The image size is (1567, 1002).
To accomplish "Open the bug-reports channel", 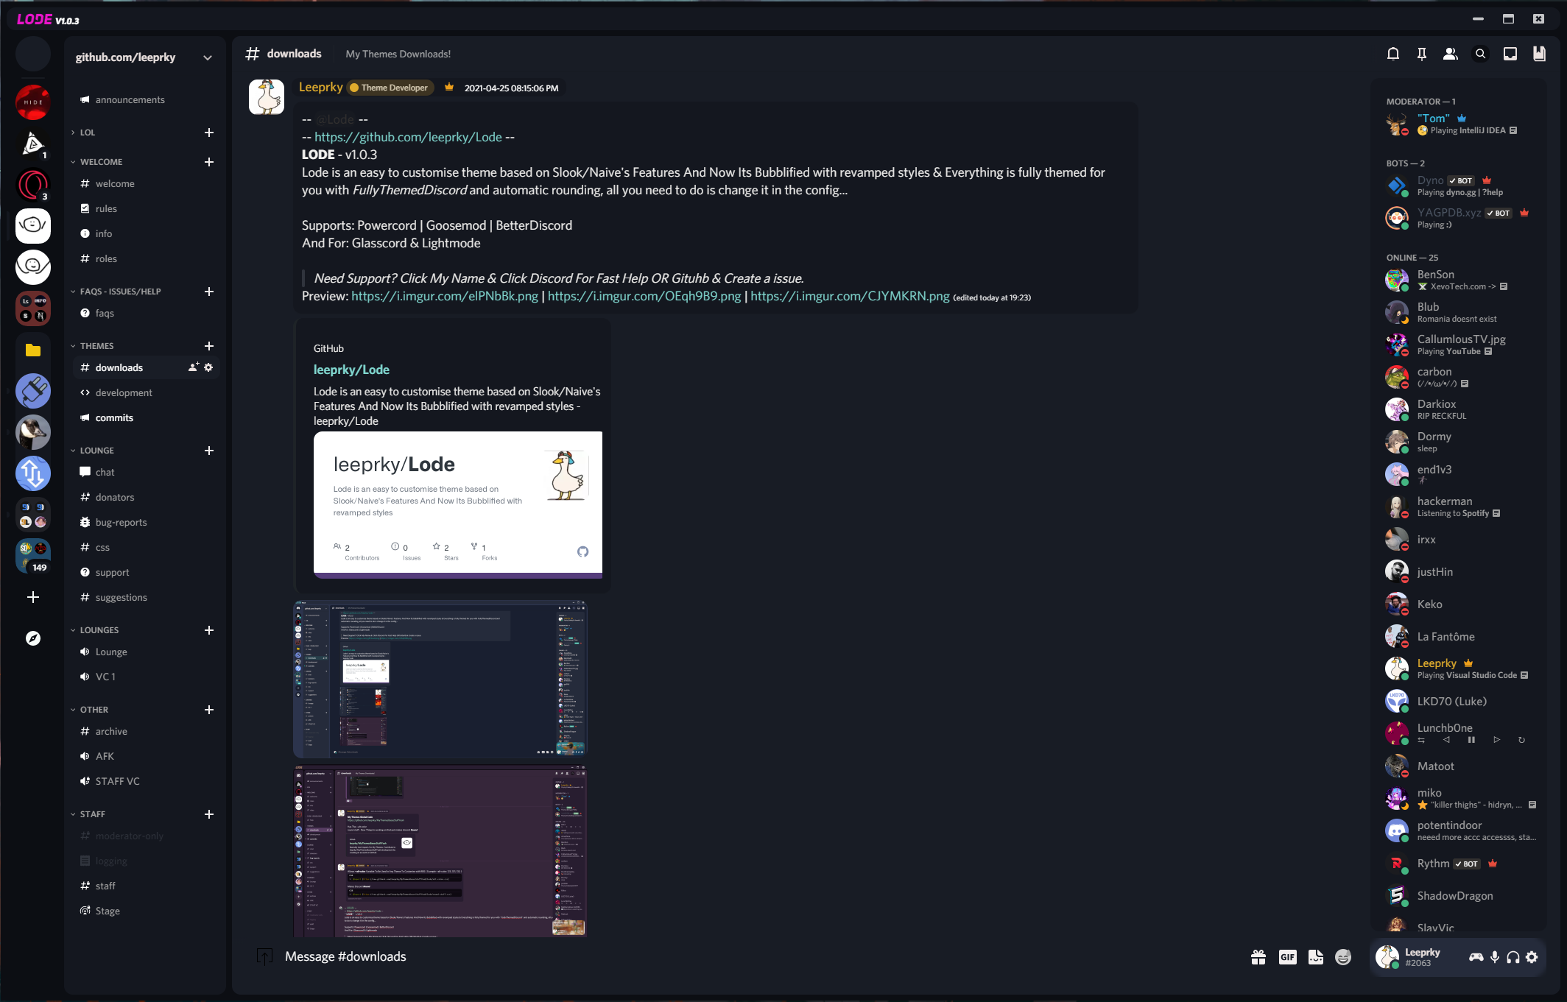I will click(121, 522).
